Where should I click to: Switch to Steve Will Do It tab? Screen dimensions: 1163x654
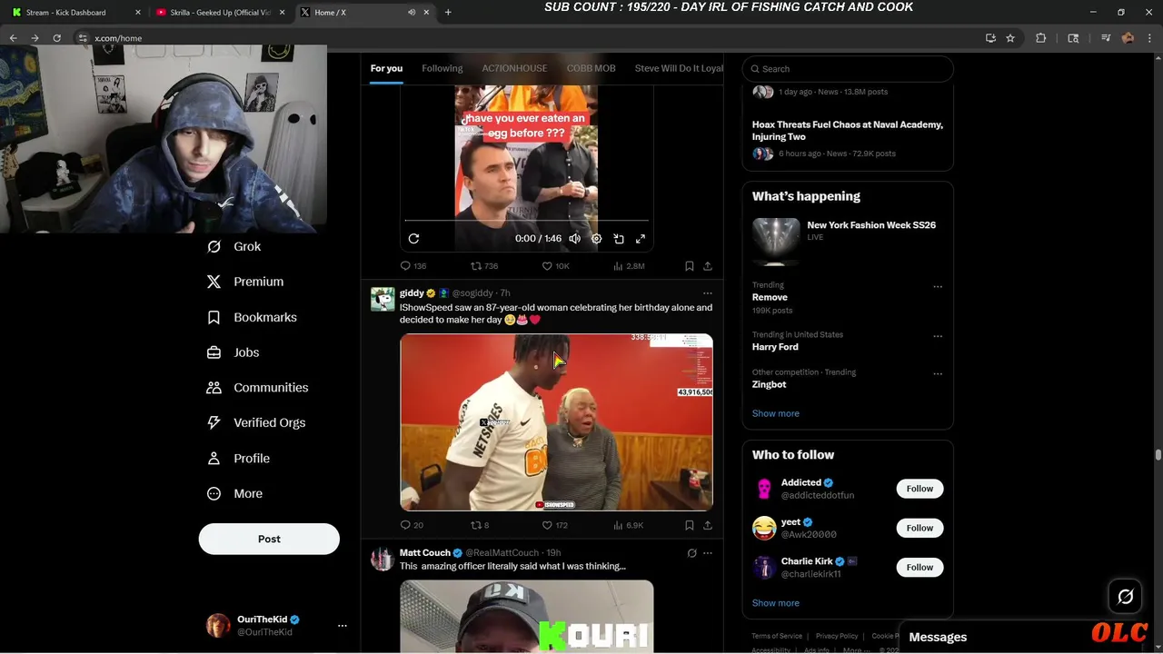(x=679, y=68)
